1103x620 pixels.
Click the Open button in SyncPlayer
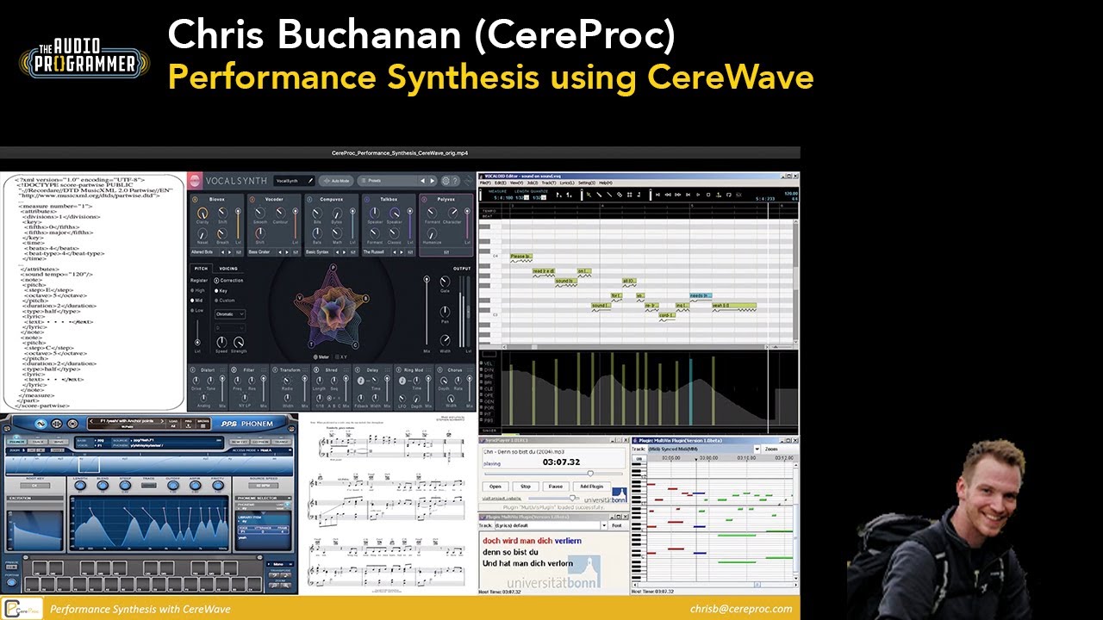coord(495,487)
